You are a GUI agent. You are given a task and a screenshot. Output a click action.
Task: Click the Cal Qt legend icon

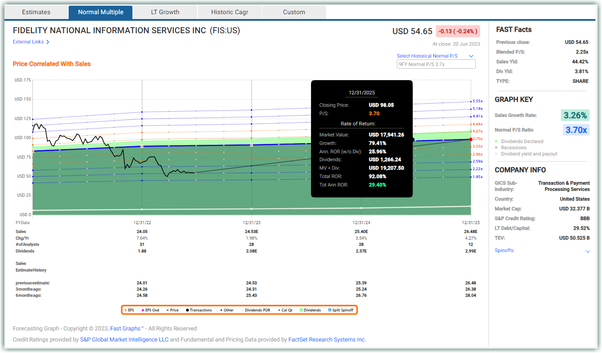pyautogui.click(x=279, y=310)
